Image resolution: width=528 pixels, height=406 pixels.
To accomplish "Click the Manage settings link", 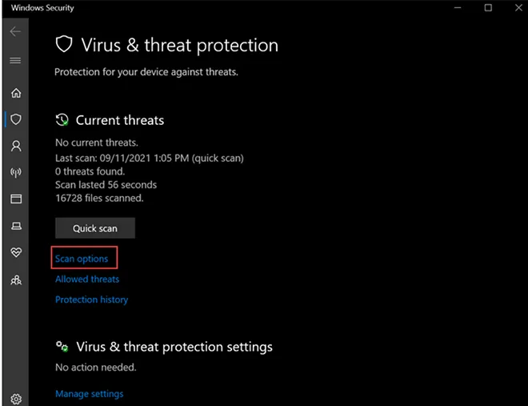I will [90, 394].
